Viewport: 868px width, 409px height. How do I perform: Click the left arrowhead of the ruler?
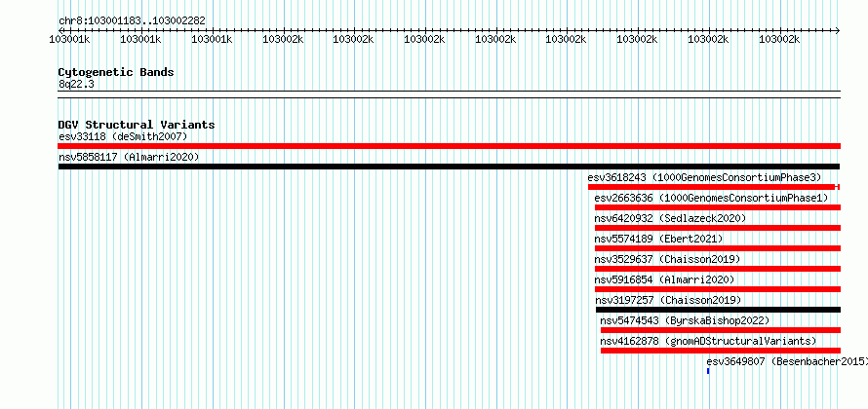pos(60,30)
